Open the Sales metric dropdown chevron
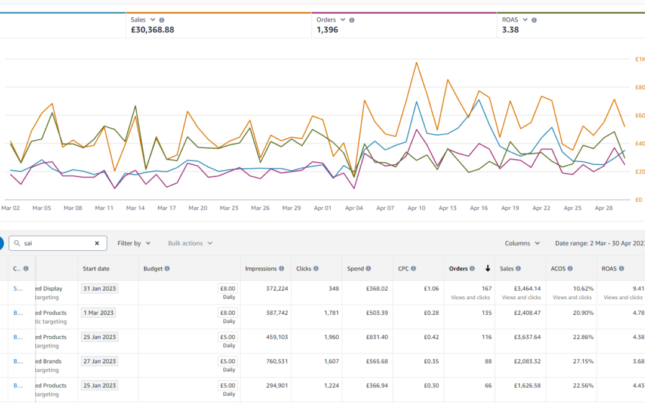 pos(153,20)
